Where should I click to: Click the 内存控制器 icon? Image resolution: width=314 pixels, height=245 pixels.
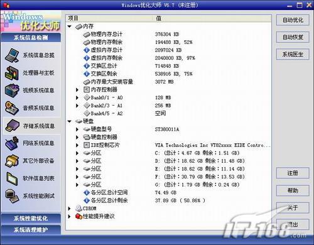click(x=87, y=90)
